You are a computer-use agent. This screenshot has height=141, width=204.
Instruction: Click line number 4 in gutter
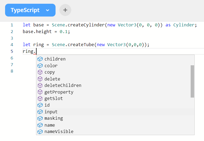coord(12,45)
